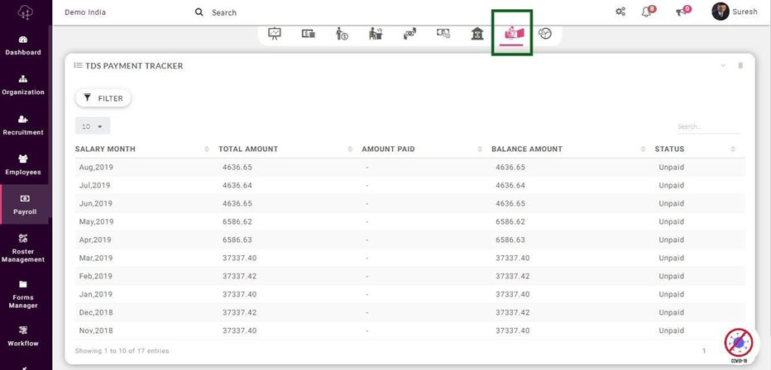
Task: Click the bank building icon in toolbar
Action: point(477,34)
